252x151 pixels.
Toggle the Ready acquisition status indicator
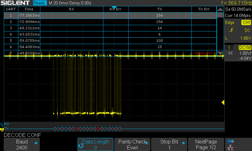[40, 3]
